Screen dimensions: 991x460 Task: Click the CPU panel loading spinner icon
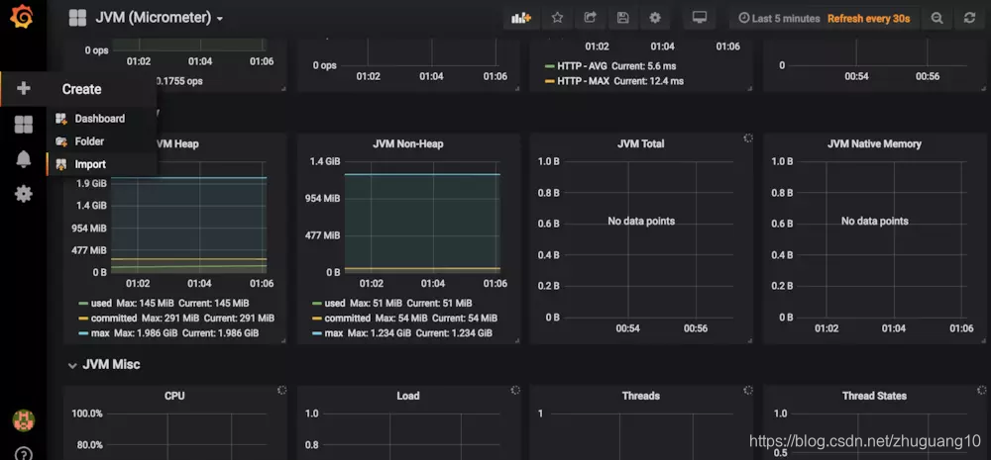(x=281, y=391)
